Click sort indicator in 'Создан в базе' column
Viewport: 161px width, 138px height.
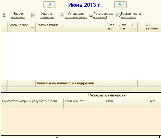[x=32, y=27]
